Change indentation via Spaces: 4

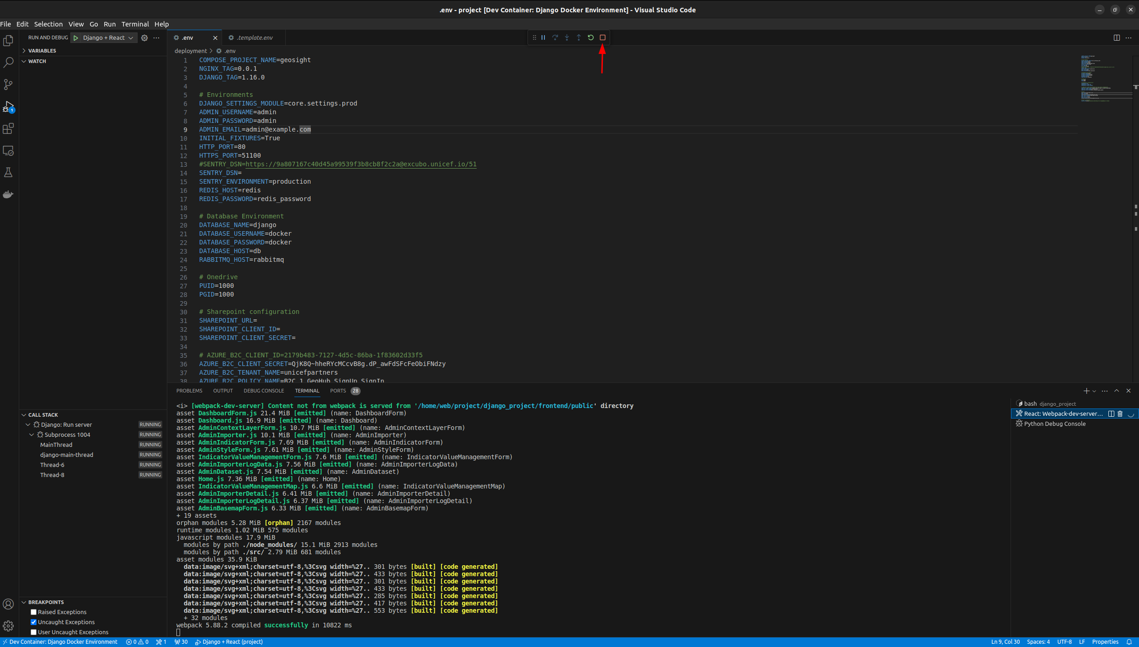click(1038, 642)
